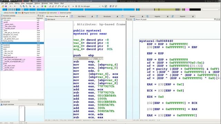Click 'EDX = 0x0' in Miasm IR graph
The image size is (221, 124).
pos(155,97)
